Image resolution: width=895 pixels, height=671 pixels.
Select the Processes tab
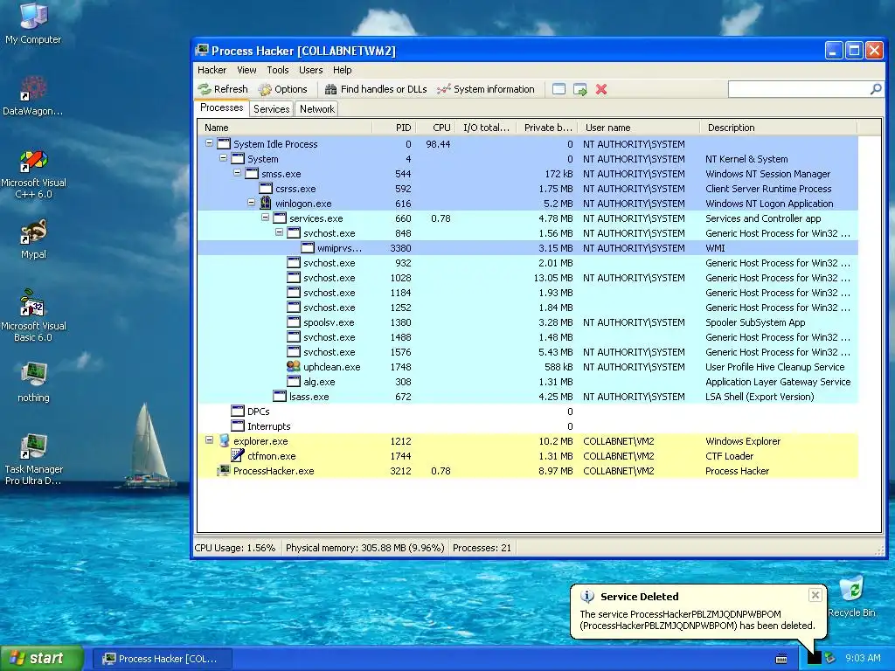(221, 107)
